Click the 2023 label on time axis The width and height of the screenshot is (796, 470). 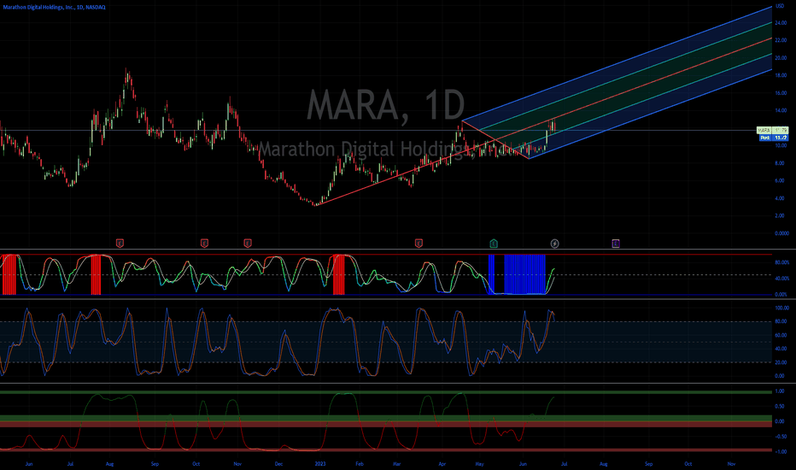[319, 464]
